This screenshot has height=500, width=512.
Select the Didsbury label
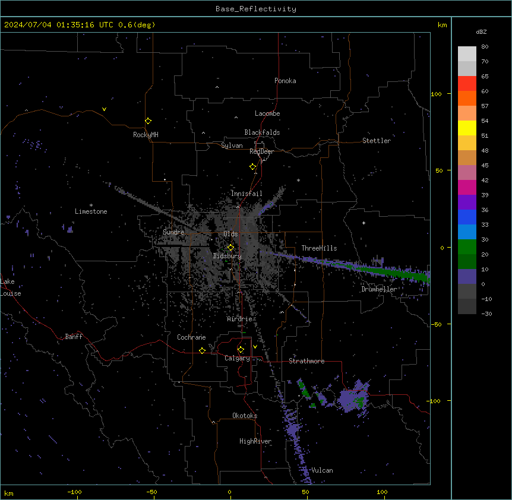coord(227,256)
